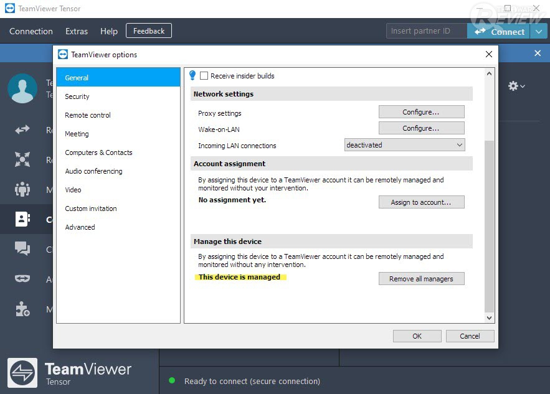550x394 pixels.
Task: Click the Feedback button
Action: point(149,31)
